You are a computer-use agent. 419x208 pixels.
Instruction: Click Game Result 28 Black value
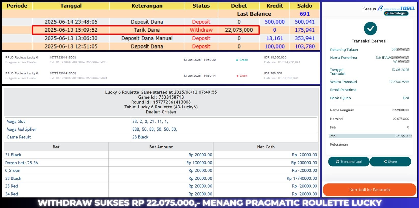140,137
